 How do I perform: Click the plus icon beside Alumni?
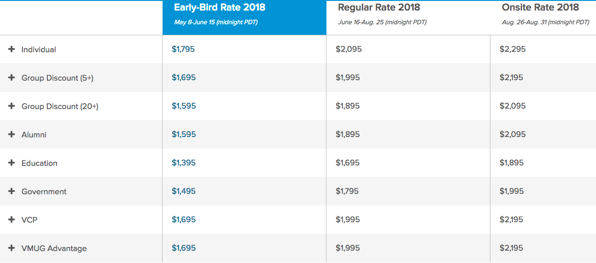[11, 135]
